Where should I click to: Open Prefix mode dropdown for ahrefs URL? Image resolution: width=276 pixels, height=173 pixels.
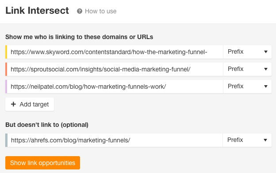pyautogui.click(x=247, y=140)
